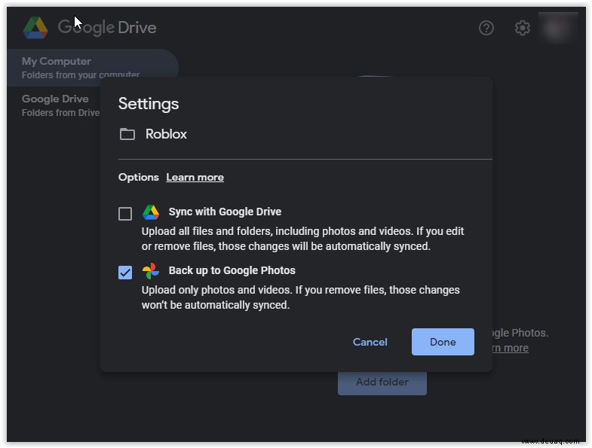592x448 pixels.
Task: Click the Roblox folder icon
Action: coord(127,134)
